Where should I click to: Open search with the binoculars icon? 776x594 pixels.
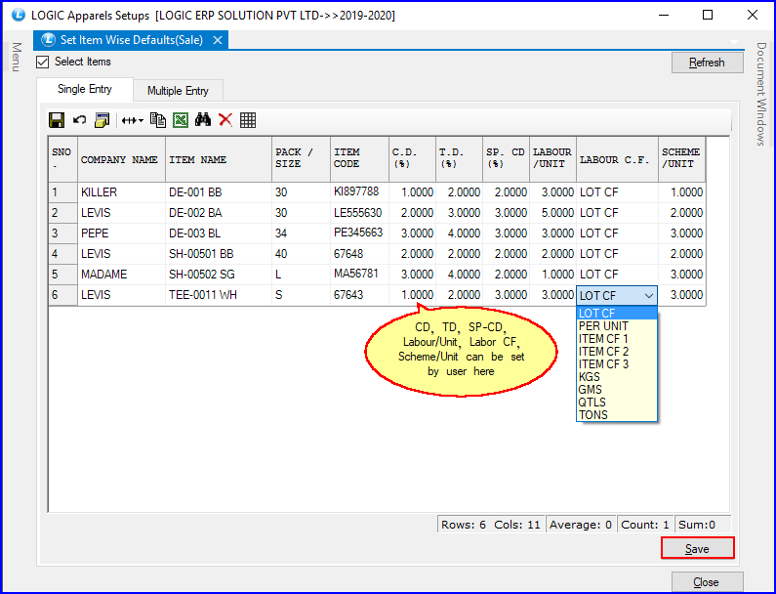pyautogui.click(x=203, y=120)
